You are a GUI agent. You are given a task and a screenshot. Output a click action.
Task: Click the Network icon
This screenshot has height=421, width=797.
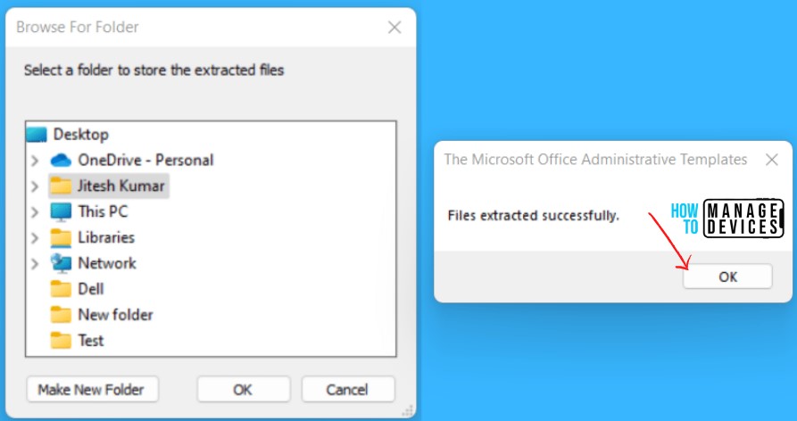[61, 263]
